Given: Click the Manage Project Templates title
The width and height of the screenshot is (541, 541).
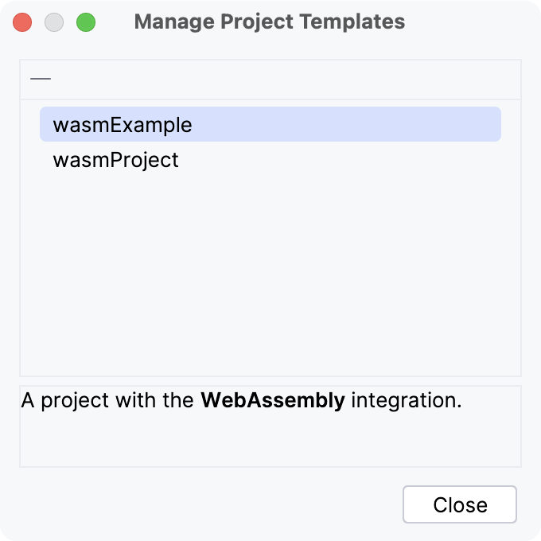Looking at the screenshot, I should 270,22.
